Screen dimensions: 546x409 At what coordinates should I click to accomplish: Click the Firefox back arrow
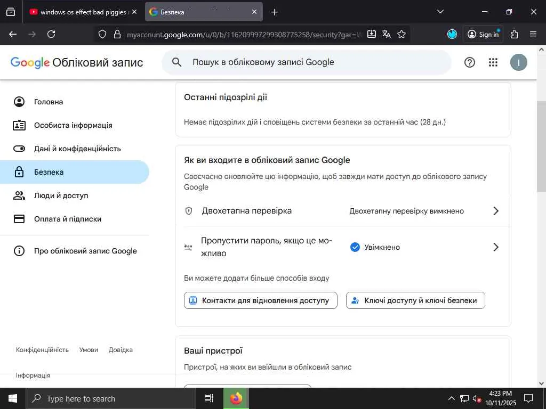coord(13,34)
